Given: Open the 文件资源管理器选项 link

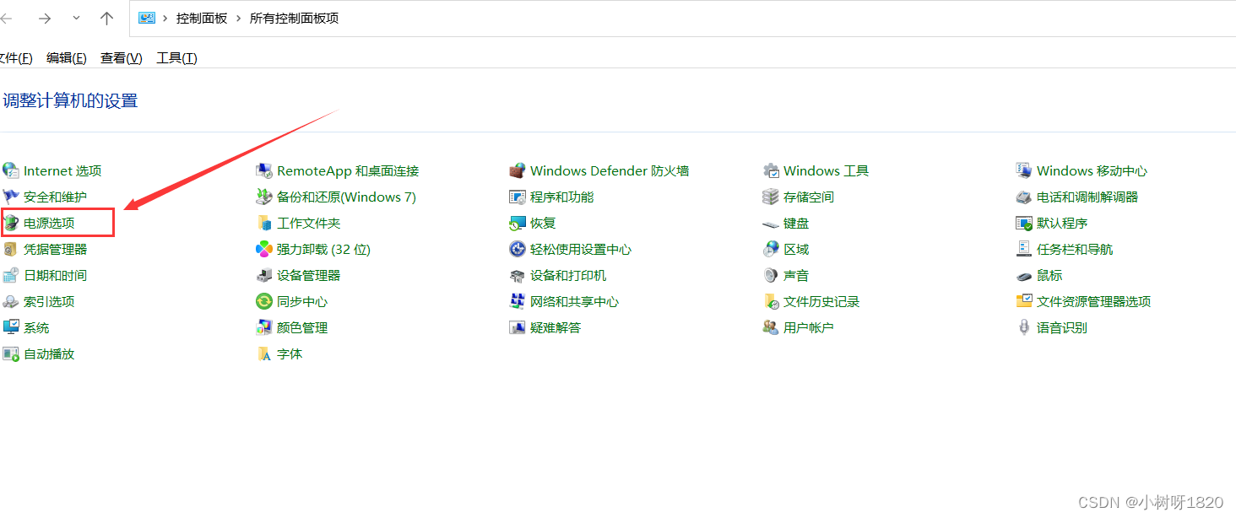Looking at the screenshot, I should coord(1094,301).
